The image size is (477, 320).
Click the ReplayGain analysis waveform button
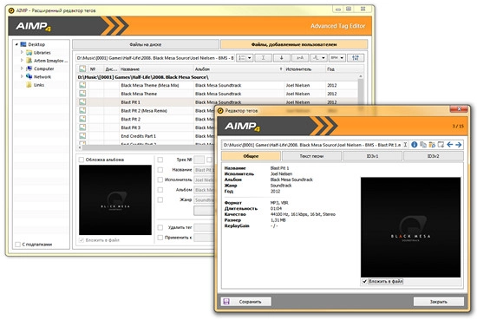(x=316, y=57)
